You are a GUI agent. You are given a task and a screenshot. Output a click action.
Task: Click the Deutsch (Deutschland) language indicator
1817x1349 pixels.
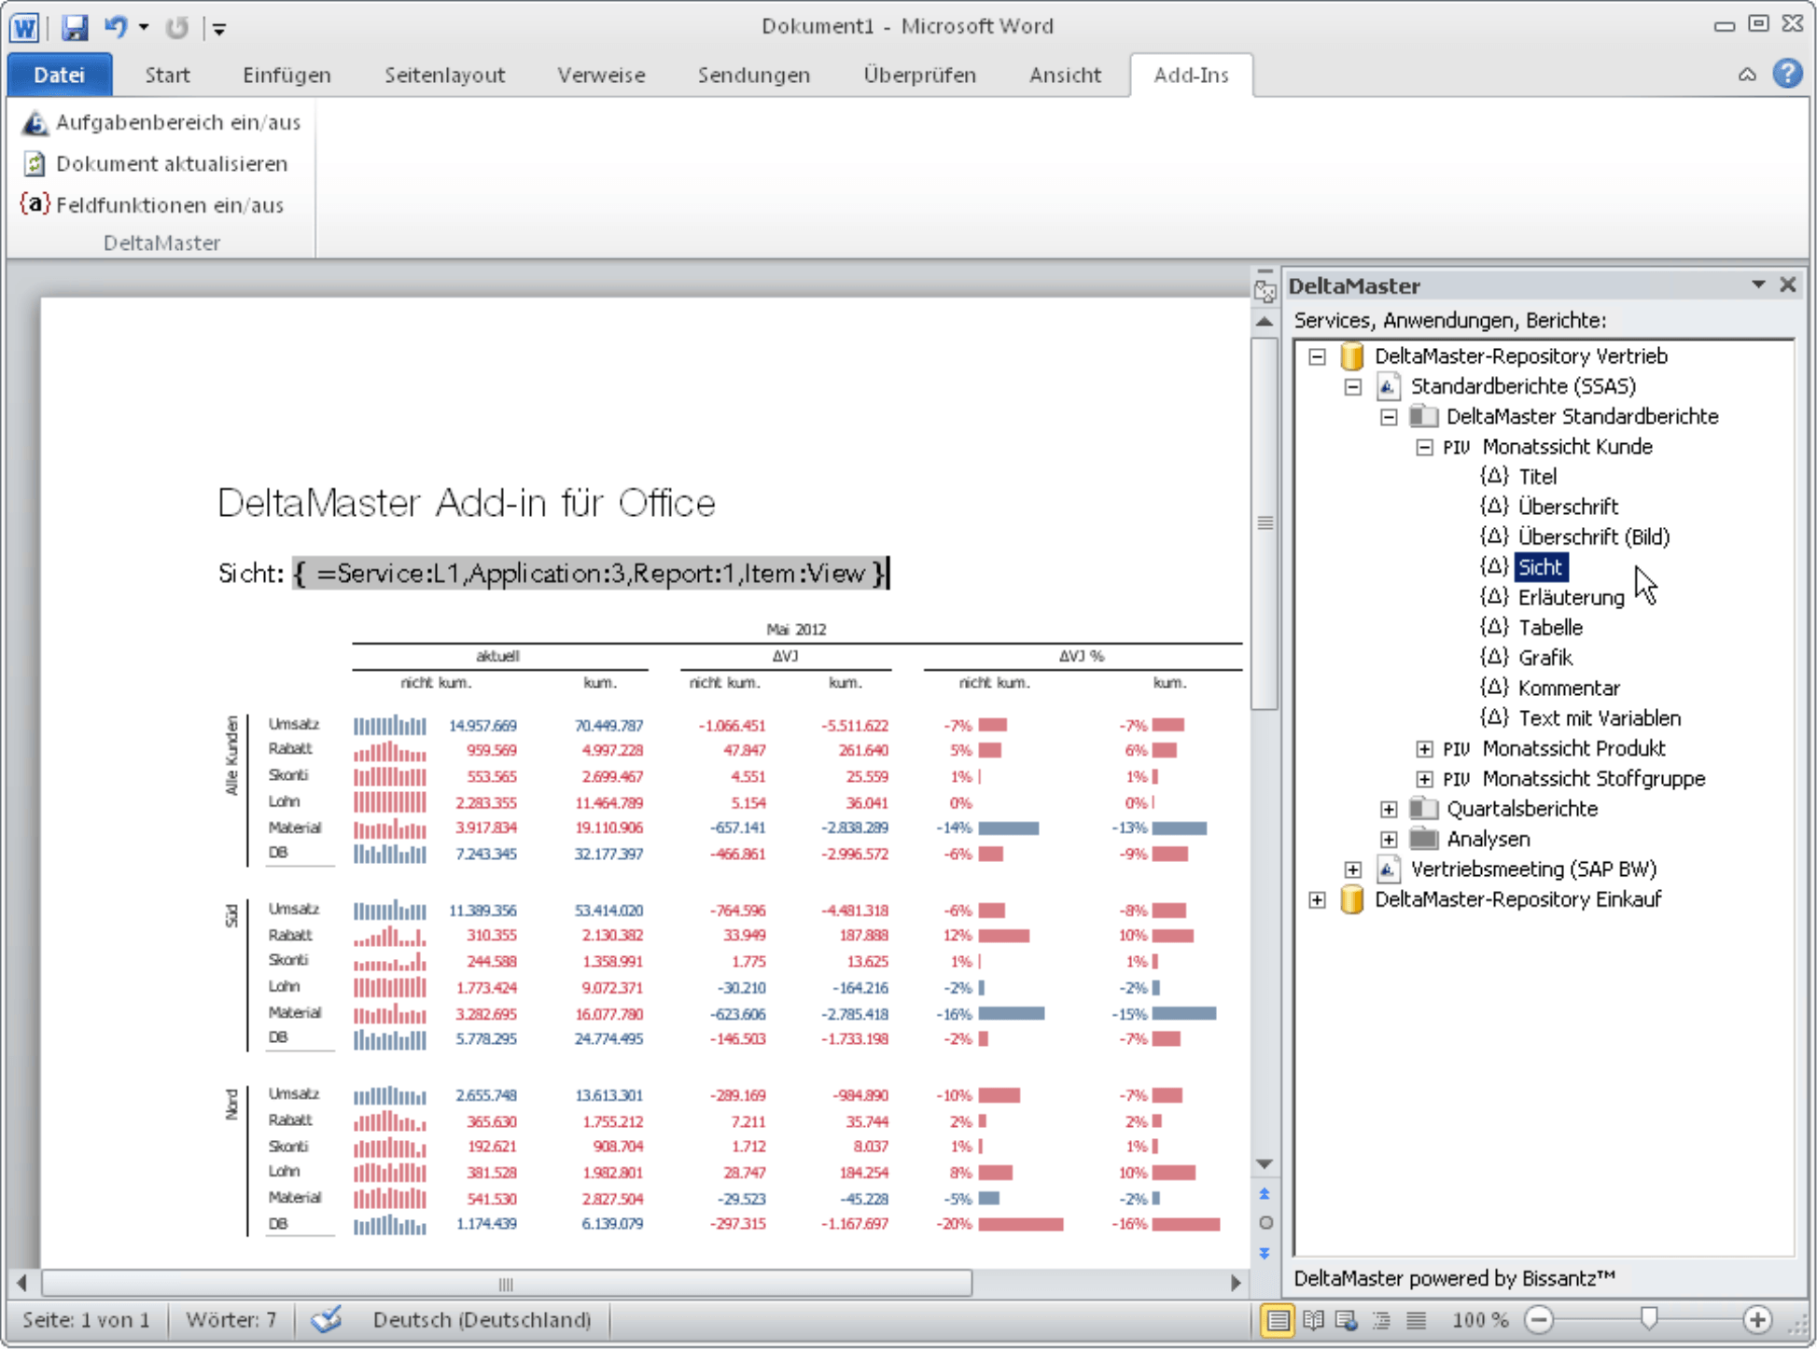tap(482, 1320)
